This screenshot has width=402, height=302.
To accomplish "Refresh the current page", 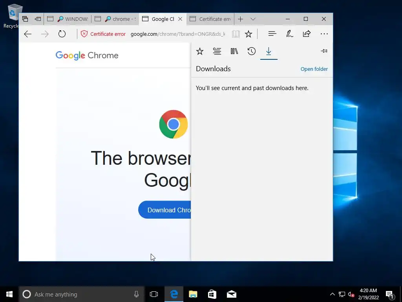I will 62,34.
